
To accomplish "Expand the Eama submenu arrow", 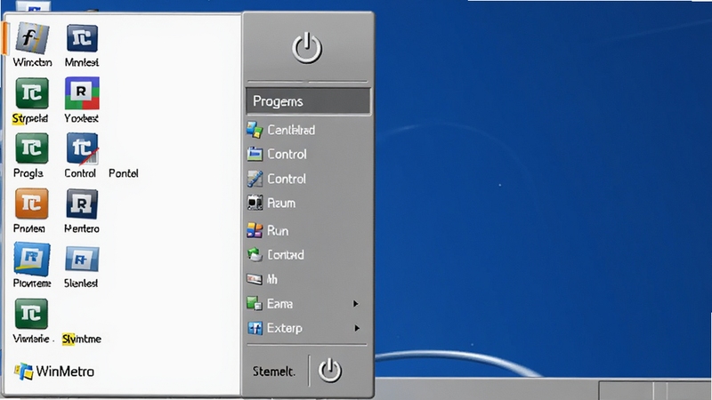I will click(356, 303).
